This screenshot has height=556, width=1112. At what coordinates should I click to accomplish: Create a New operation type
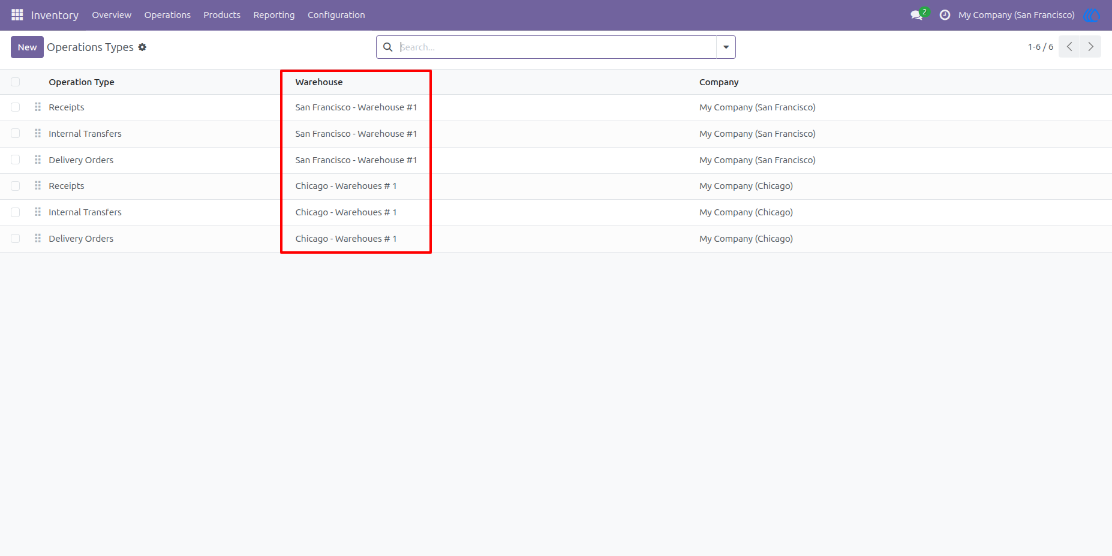[x=27, y=47]
